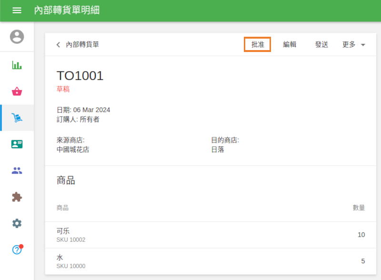Click the user account avatar icon
This screenshot has width=381, height=280.
(x=17, y=37)
